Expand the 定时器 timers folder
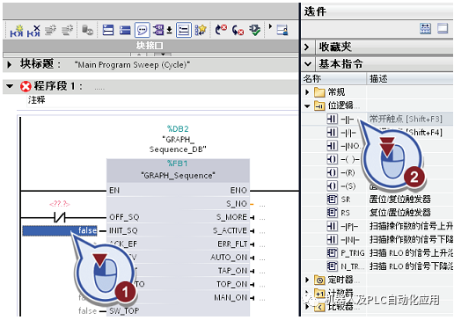The height and width of the screenshot is (320, 454). pyautogui.click(x=307, y=280)
